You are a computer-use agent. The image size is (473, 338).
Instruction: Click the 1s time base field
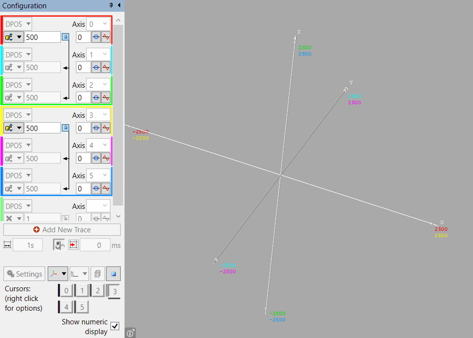pyautogui.click(x=28, y=245)
